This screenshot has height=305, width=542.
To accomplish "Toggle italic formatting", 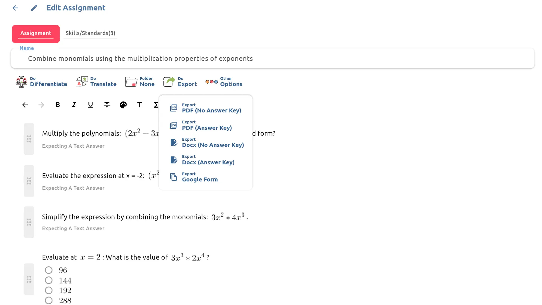I will click(74, 105).
